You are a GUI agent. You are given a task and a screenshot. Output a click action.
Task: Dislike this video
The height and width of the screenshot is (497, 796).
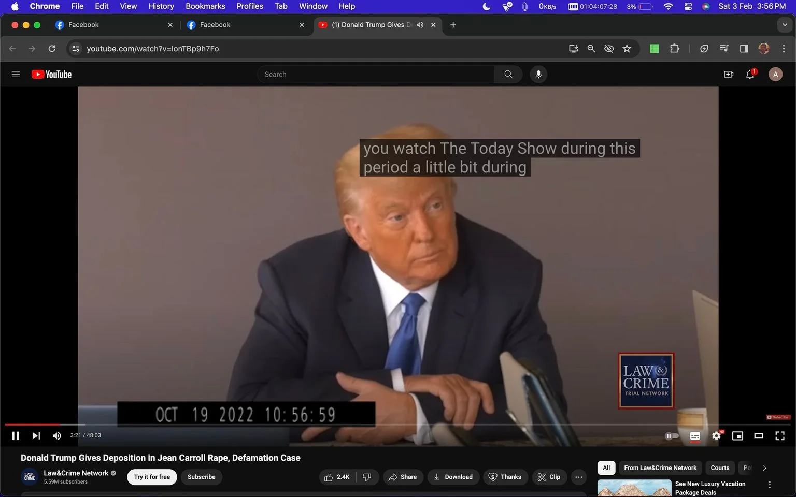[x=367, y=477]
